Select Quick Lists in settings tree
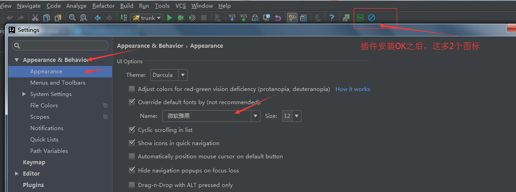Screen dimensions: 516x192 tap(44, 140)
